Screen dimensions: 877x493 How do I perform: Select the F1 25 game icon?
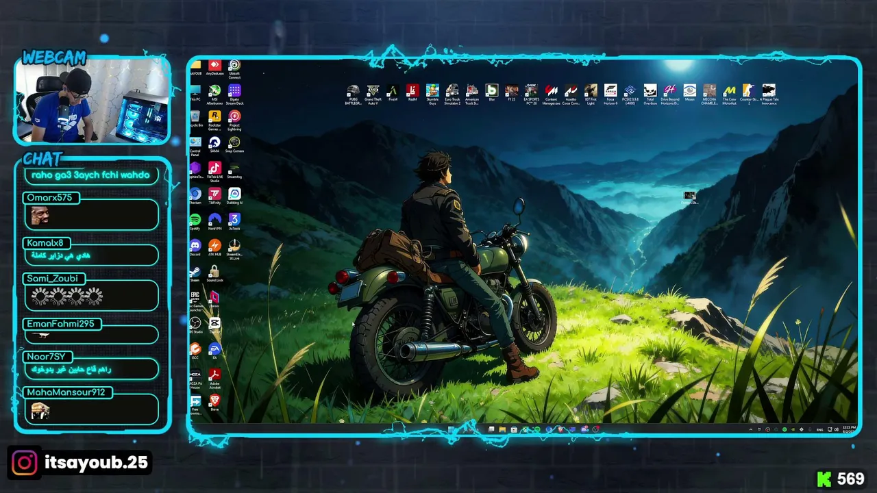511,93
